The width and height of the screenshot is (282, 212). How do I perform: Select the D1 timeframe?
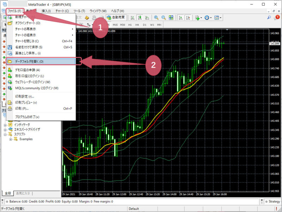point(144,25)
